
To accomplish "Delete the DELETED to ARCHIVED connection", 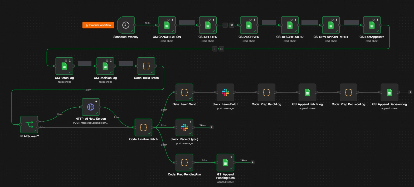I will (x=232, y=25).
